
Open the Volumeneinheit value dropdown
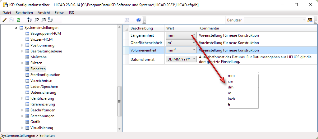pyautogui.click(x=181, y=50)
